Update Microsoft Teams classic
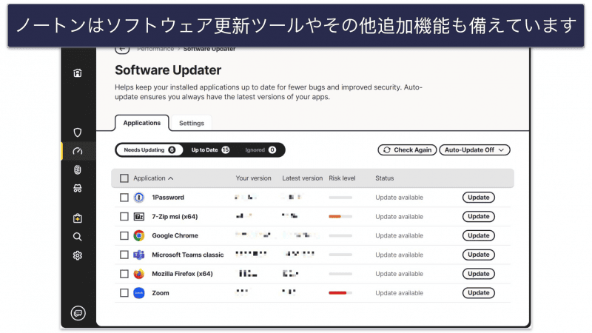Viewport: 592px width, 333px height. click(x=479, y=255)
